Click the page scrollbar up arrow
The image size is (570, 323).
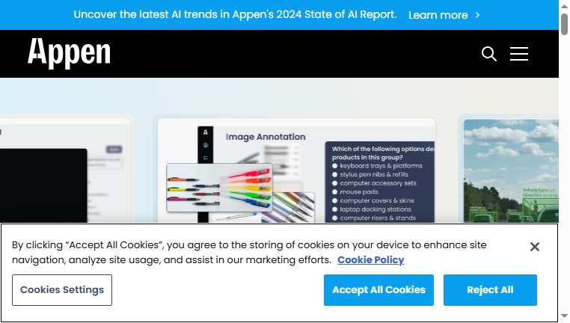(564, 6)
